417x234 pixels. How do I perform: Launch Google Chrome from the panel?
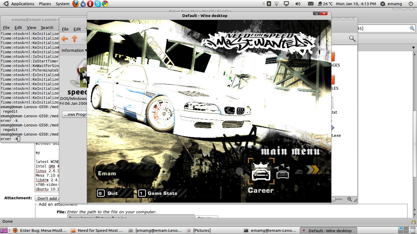[105, 4]
